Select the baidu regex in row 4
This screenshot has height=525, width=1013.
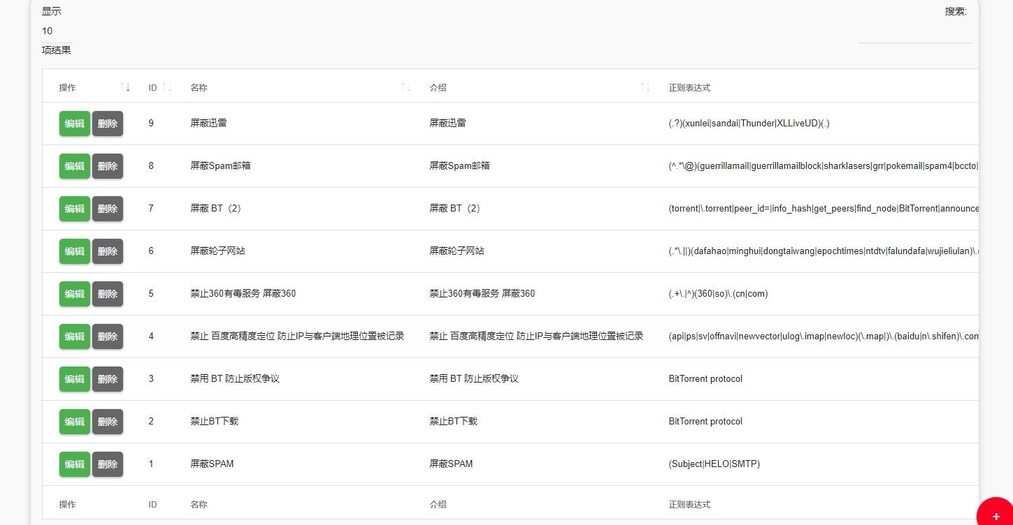click(824, 336)
